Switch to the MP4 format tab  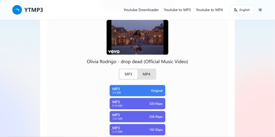click(147, 74)
